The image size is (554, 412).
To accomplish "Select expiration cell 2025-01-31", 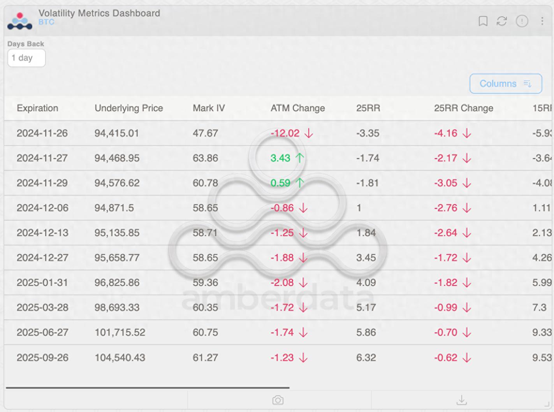I will [42, 282].
